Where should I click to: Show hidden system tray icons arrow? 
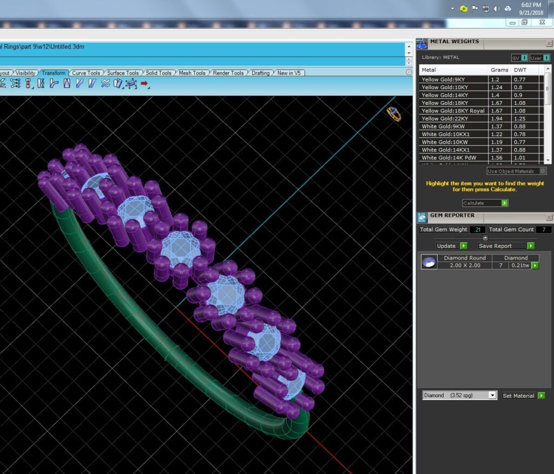(452, 9)
